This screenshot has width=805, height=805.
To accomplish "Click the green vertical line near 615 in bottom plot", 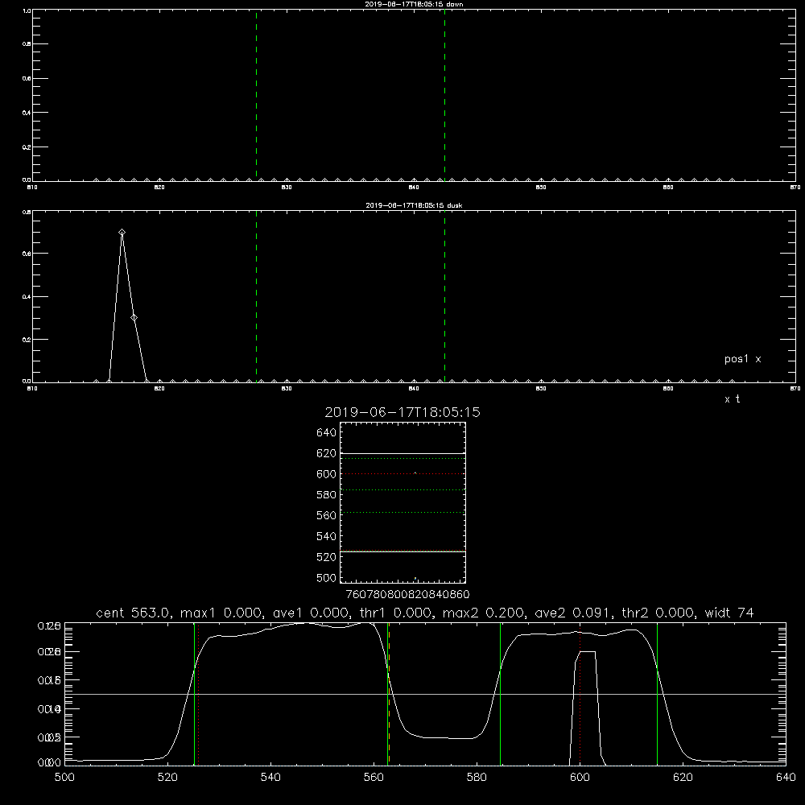I will (x=657, y=694).
